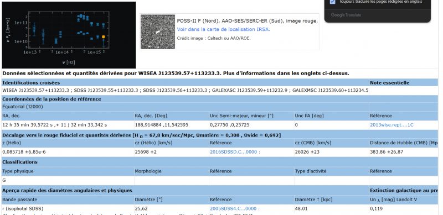
Task: Click the spectral energy distribution plot
Action: 69,35
